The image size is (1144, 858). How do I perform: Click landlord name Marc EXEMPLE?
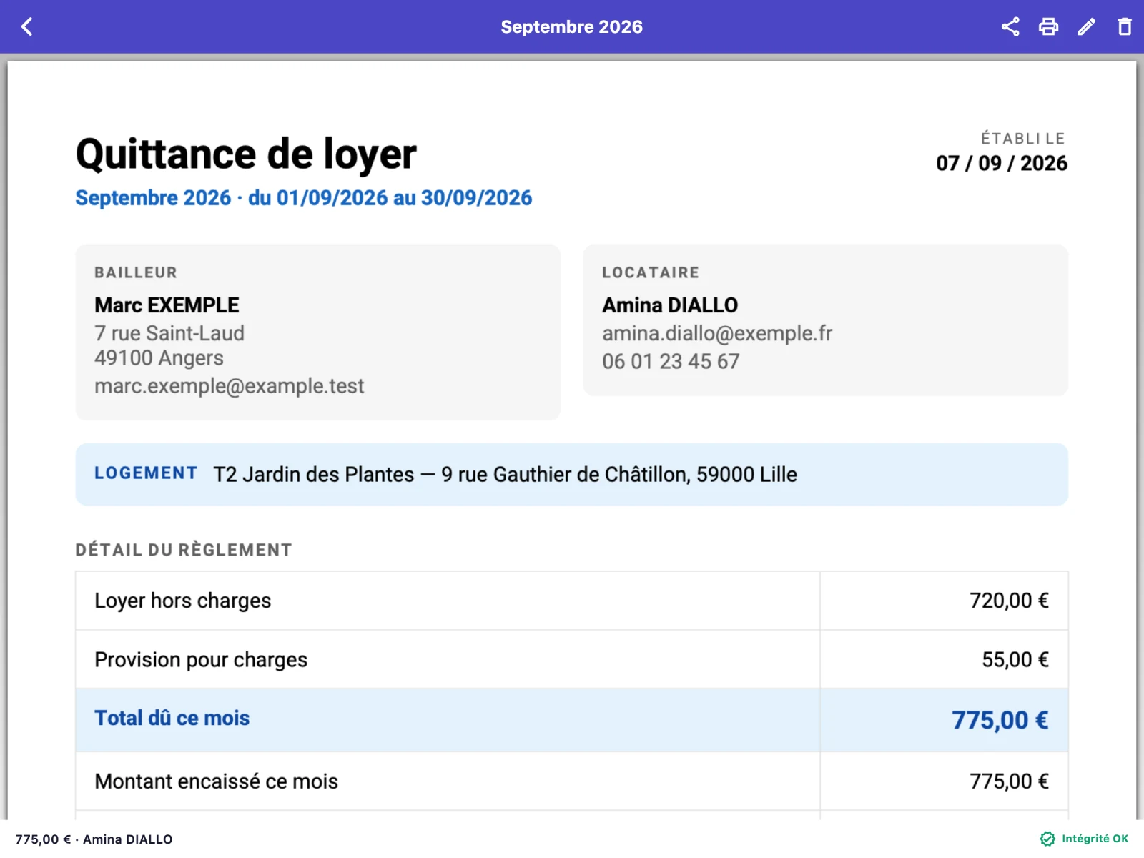tap(167, 305)
